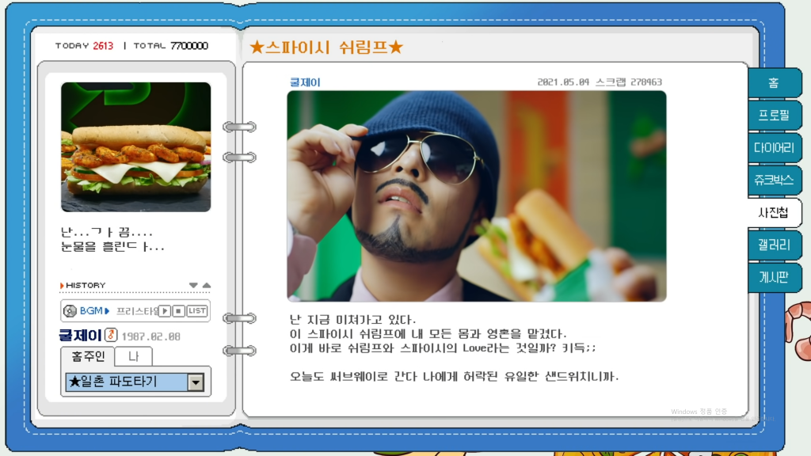The image size is (811, 456).
Task: Open the 다이어리 menu tab
Action: (775, 148)
